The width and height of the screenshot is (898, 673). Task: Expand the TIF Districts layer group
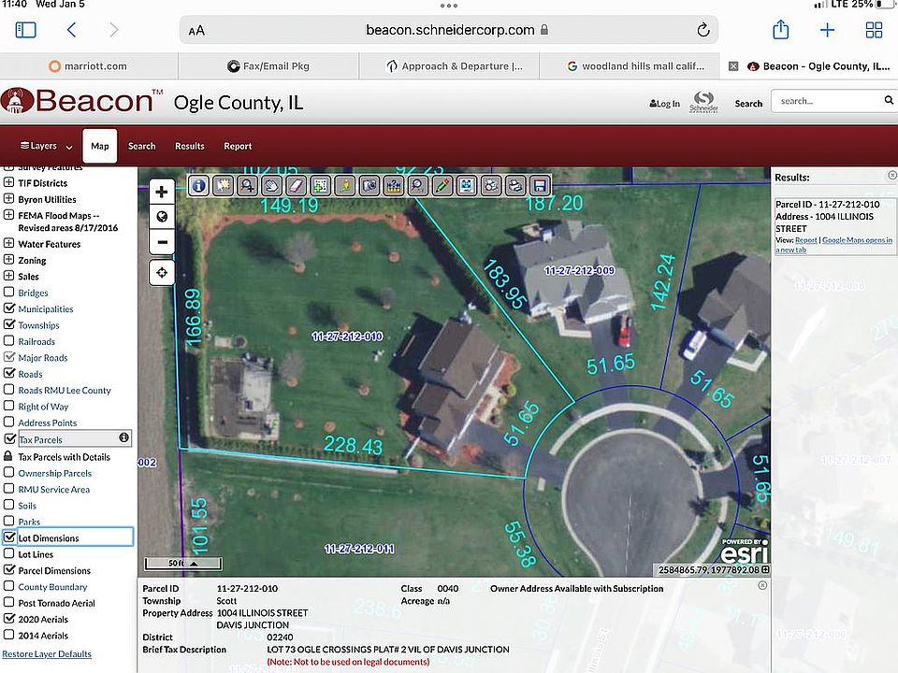click(9, 182)
